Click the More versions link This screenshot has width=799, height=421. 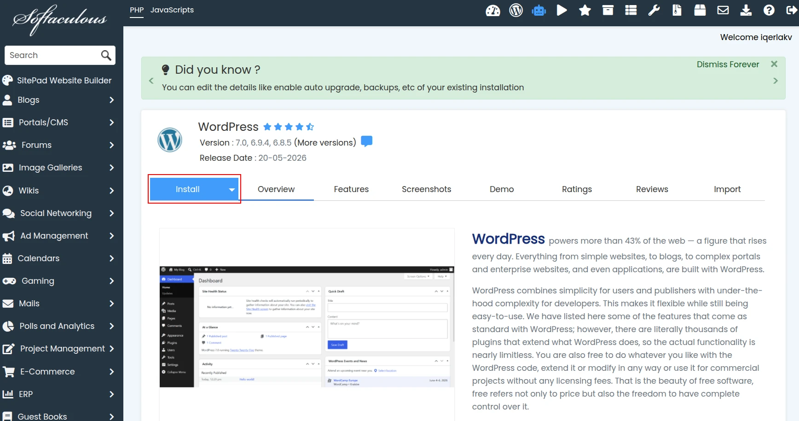325,143
